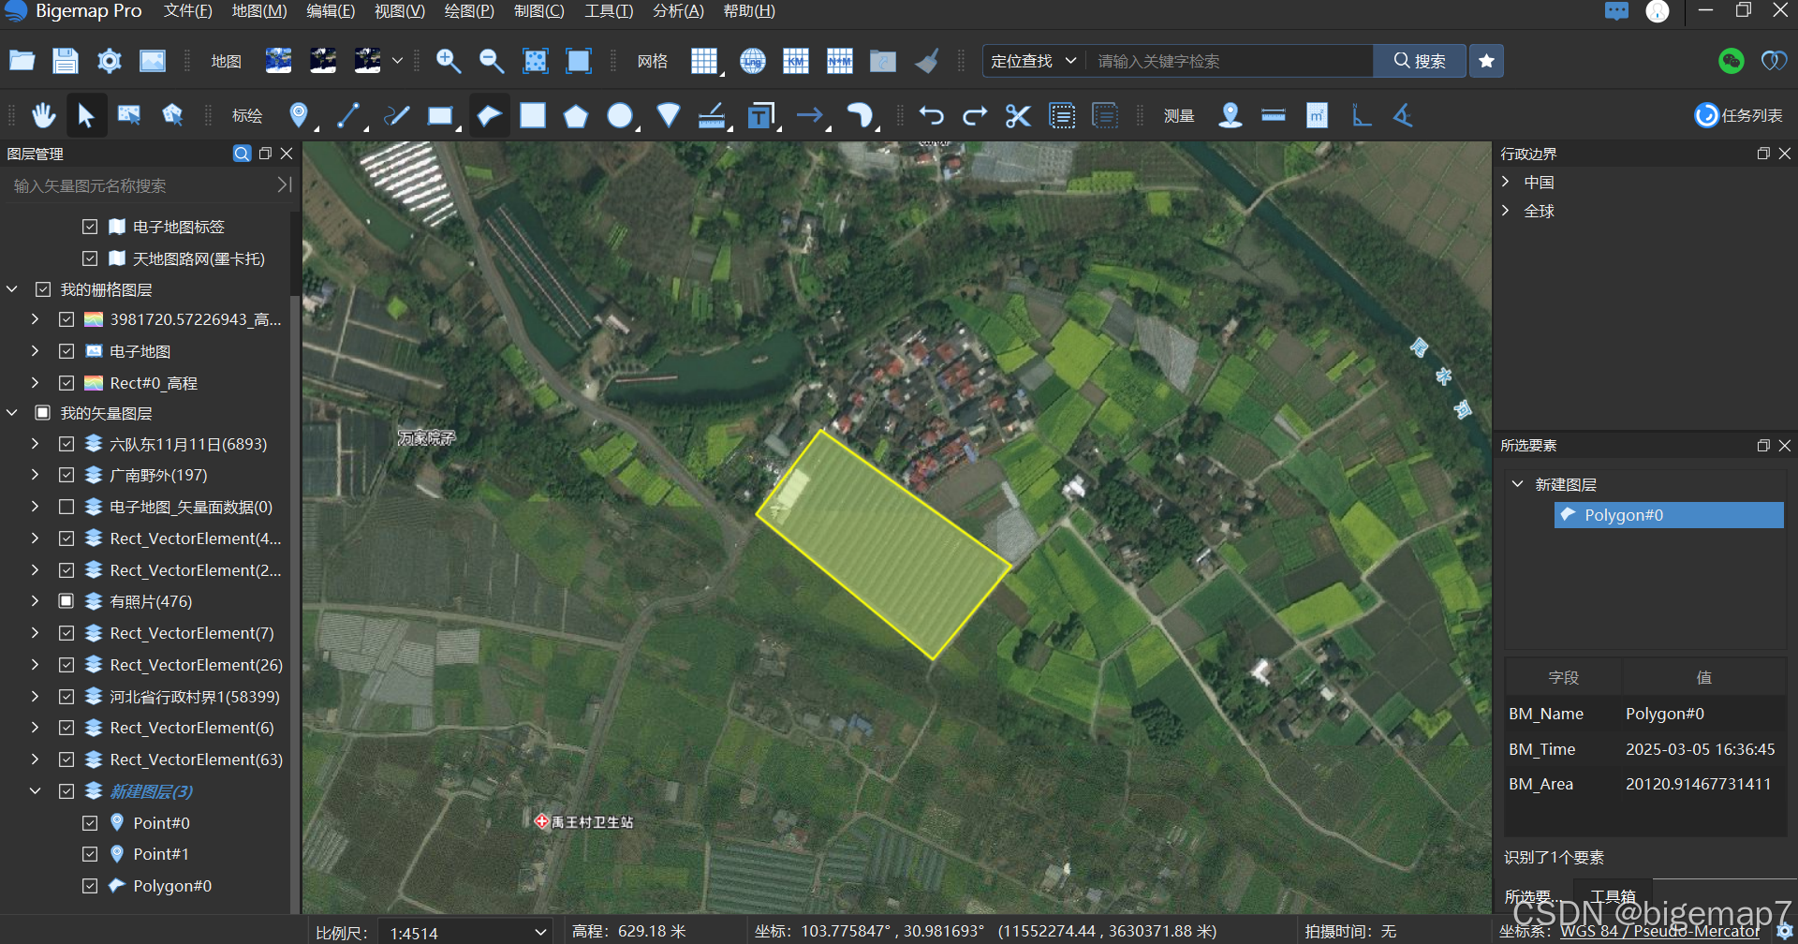Open the 绘图(P) menu

click(x=469, y=11)
